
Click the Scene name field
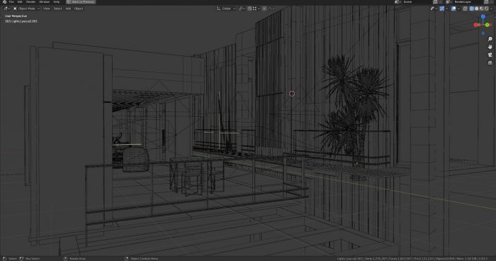(417, 2)
